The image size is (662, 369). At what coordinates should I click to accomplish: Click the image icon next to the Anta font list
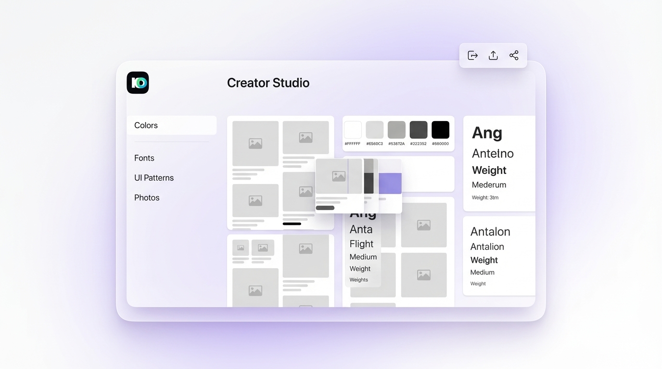click(x=424, y=224)
